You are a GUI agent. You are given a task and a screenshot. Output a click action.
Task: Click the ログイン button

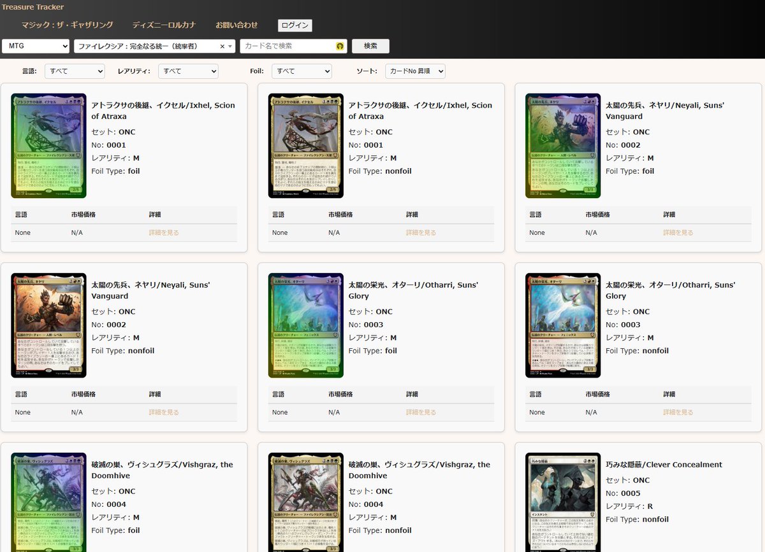point(295,25)
